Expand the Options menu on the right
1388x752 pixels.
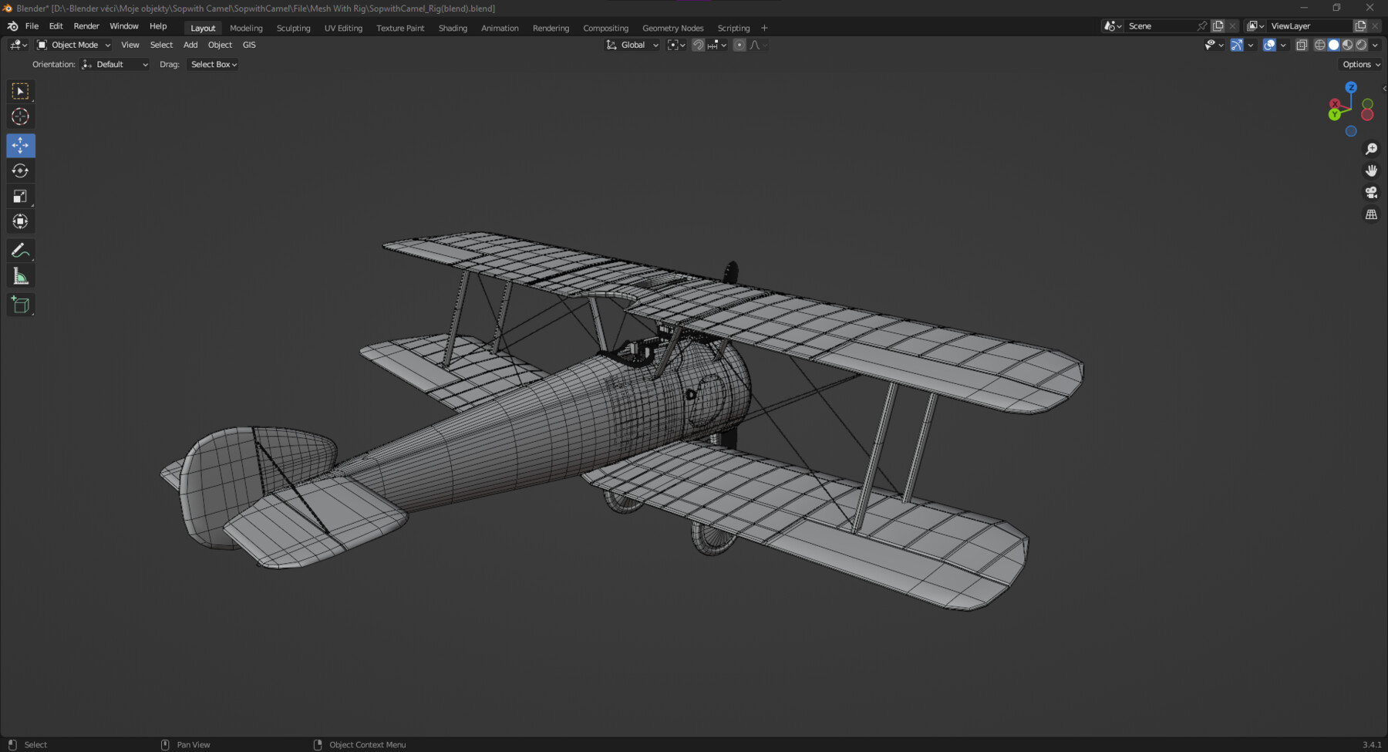pyautogui.click(x=1359, y=64)
